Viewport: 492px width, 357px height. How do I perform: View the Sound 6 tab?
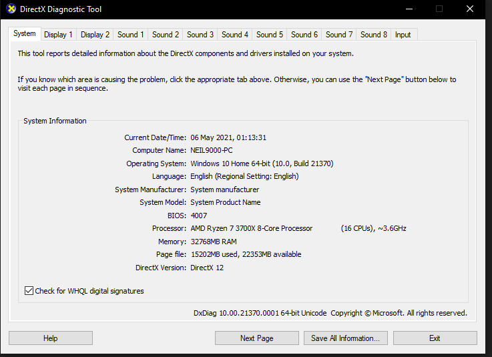click(x=304, y=35)
